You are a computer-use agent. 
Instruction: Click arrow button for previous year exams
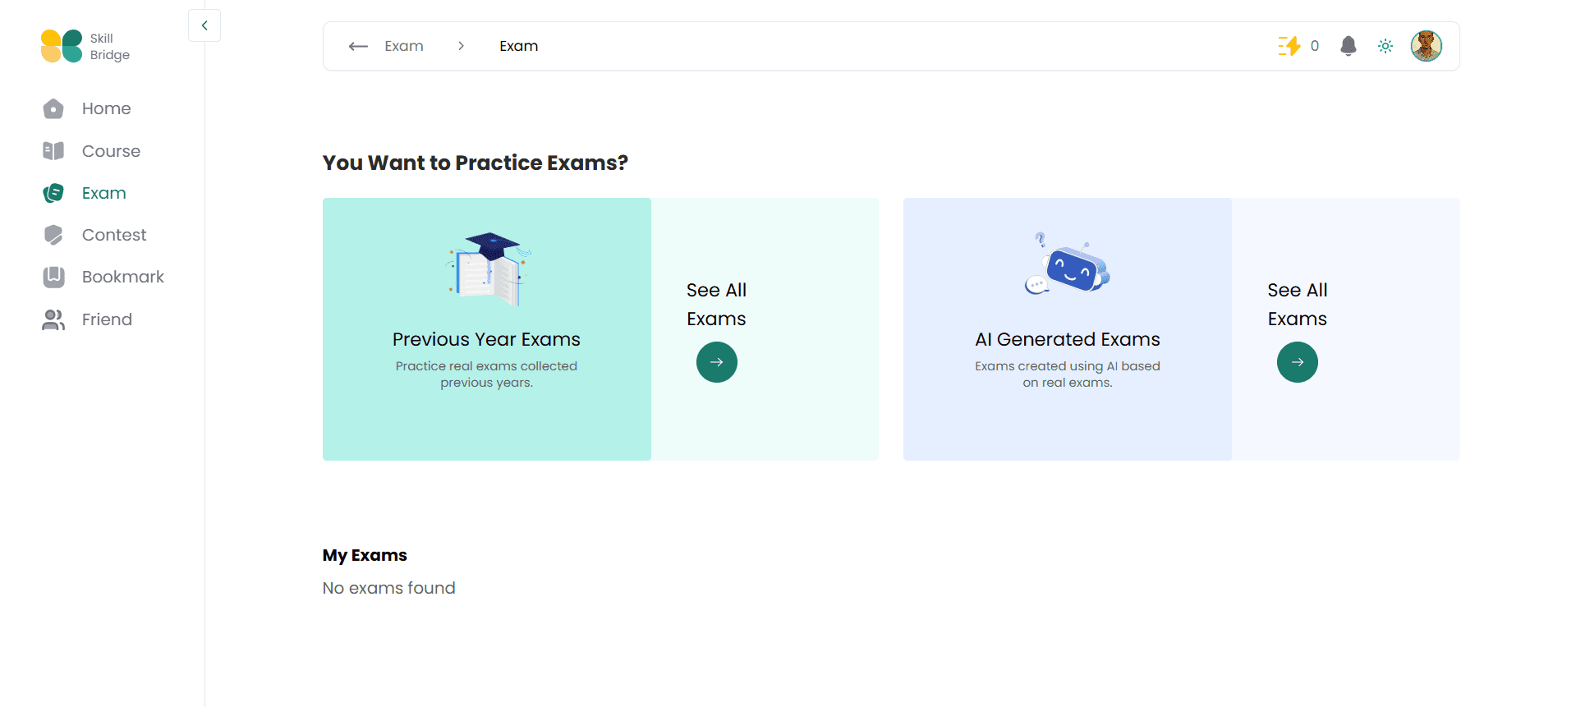pyautogui.click(x=717, y=362)
